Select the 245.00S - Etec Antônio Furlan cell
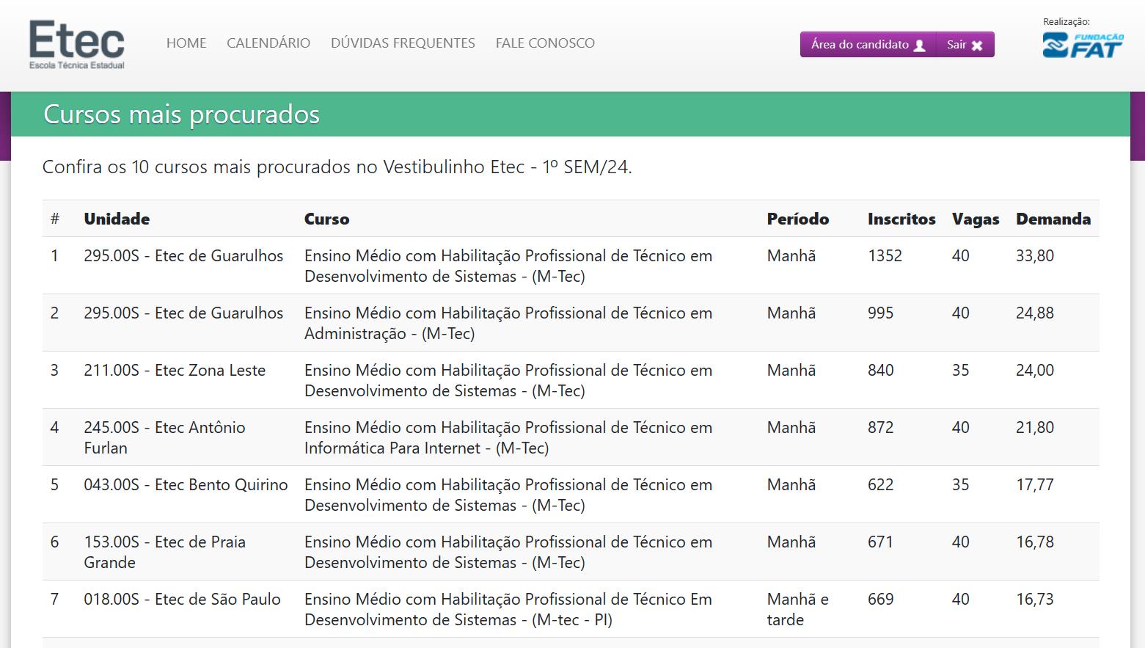Screen dimensions: 1145x648 coord(187,437)
